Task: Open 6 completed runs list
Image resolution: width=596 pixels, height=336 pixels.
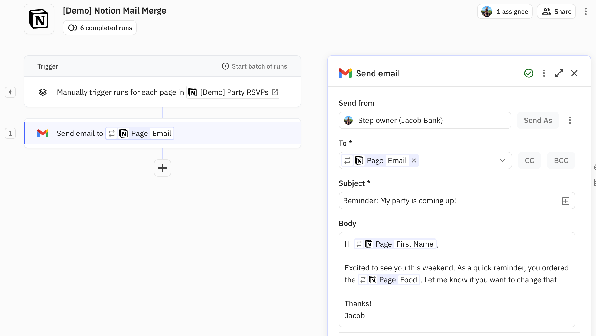Action: coord(100,28)
